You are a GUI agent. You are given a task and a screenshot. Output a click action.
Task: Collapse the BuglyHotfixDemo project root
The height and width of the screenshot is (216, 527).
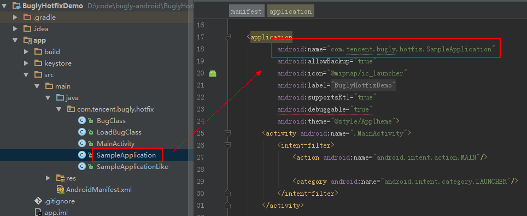4,5
